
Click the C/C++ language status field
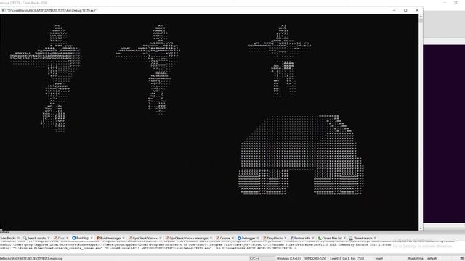[262, 258]
